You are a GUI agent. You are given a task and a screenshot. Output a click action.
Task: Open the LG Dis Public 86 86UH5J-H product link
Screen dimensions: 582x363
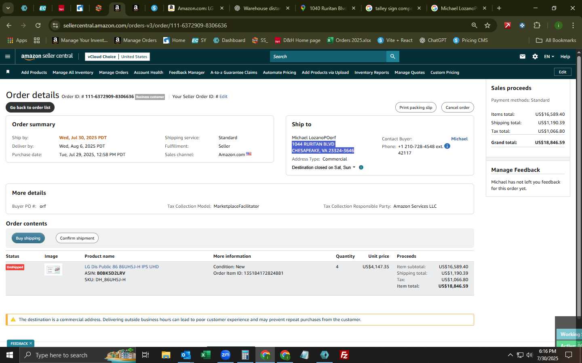[x=122, y=267]
